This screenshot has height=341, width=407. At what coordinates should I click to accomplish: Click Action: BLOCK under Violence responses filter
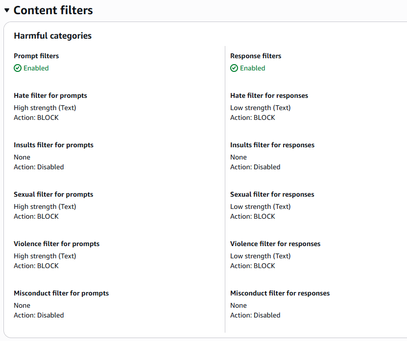coord(252,266)
